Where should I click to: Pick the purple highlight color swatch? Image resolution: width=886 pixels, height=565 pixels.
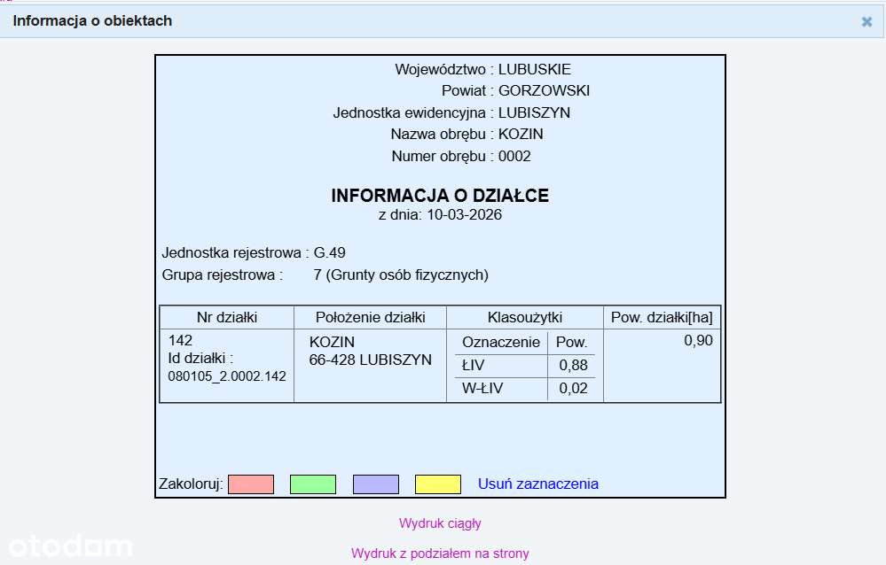(376, 484)
